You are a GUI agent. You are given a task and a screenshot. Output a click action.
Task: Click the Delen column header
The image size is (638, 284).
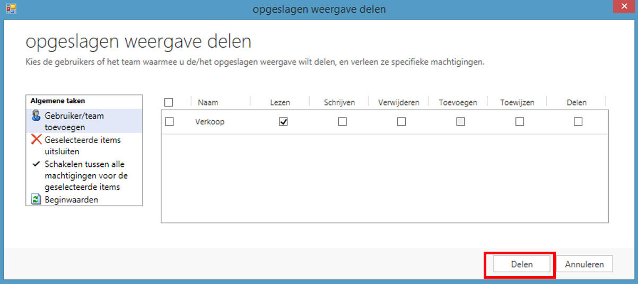coord(577,102)
